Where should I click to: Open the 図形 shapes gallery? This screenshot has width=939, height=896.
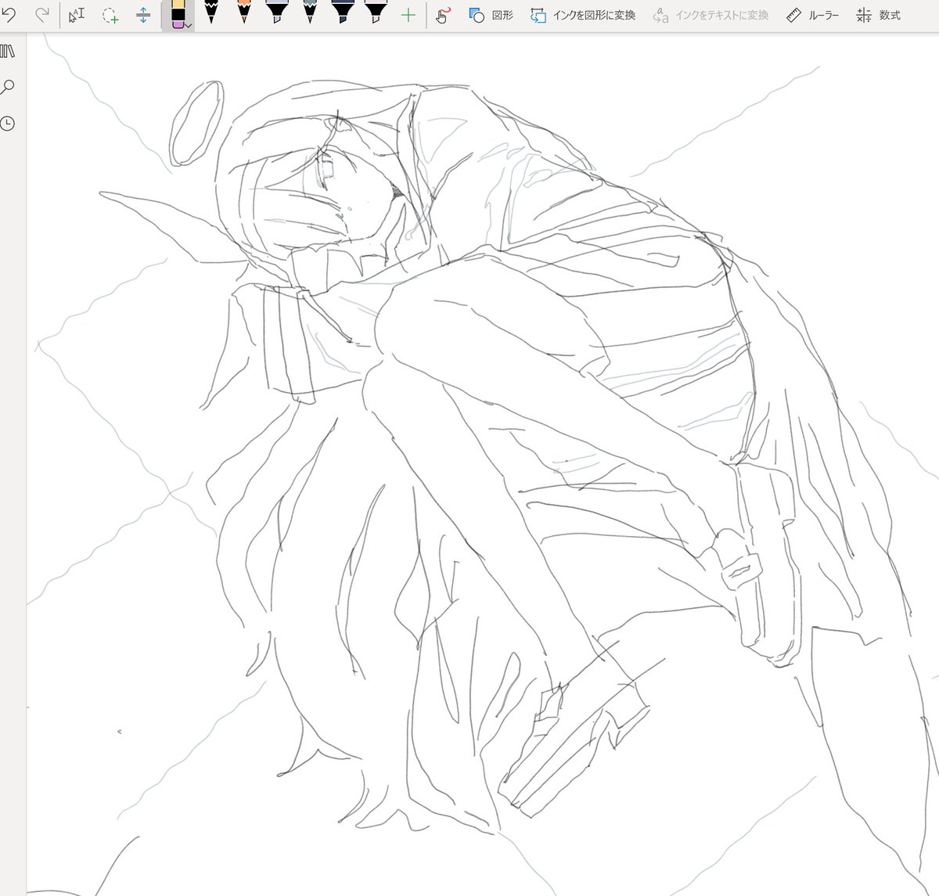[491, 15]
